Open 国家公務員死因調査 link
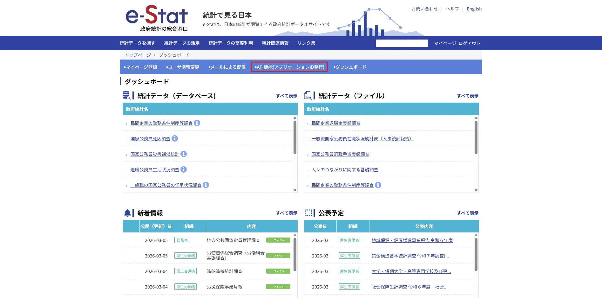 pyautogui.click(x=150, y=139)
